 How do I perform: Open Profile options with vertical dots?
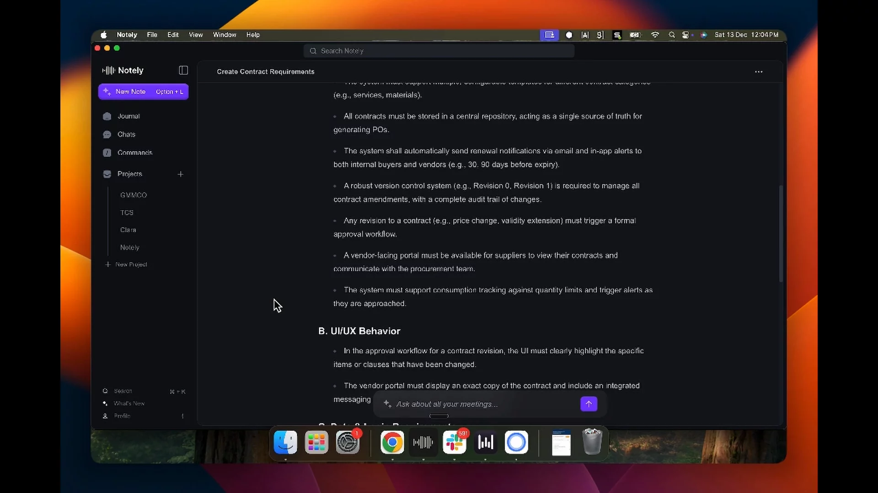pos(182,416)
